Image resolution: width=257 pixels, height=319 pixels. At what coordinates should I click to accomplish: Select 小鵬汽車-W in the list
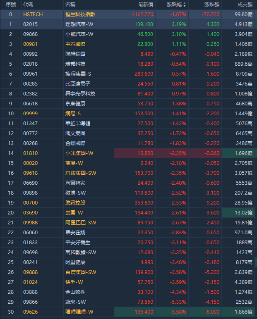coord(79,34)
